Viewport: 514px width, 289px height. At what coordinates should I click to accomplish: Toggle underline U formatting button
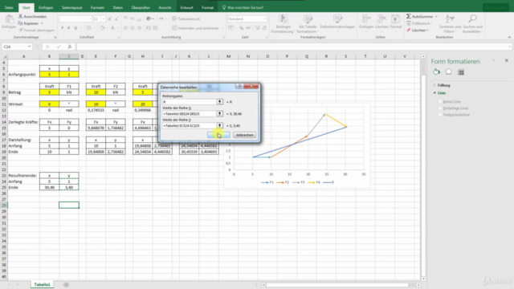pyautogui.click(x=75, y=28)
